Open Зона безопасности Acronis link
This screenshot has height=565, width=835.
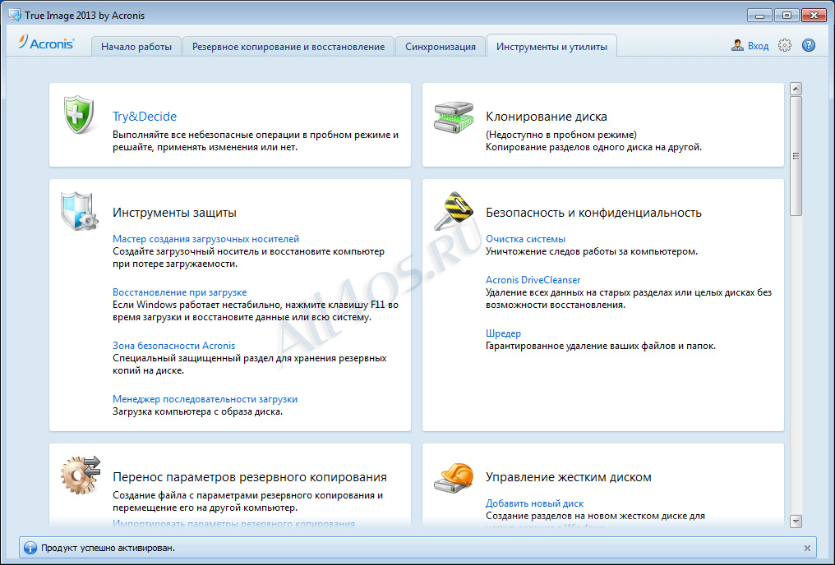(173, 345)
